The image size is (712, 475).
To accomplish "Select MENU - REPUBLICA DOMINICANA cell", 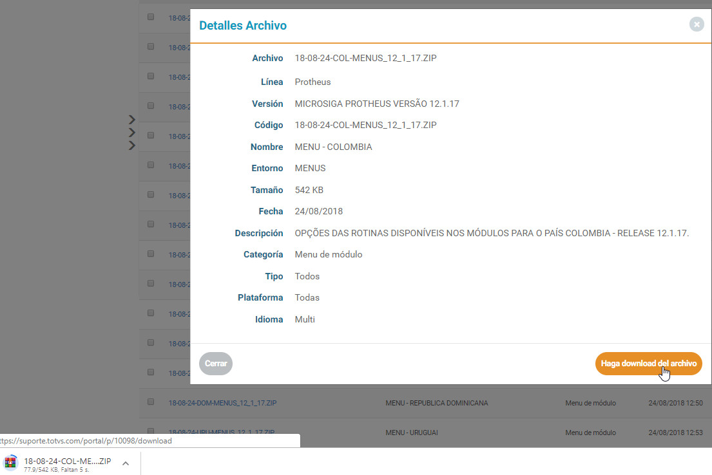I will [436, 403].
